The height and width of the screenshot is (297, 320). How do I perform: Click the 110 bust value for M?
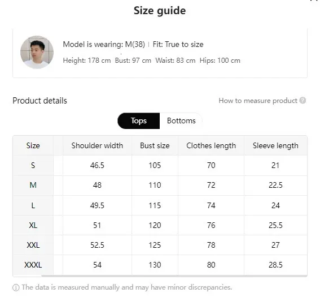pos(155,185)
